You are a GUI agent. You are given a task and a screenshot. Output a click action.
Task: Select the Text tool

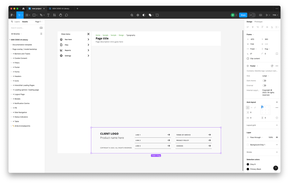click(x=48, y=15)
